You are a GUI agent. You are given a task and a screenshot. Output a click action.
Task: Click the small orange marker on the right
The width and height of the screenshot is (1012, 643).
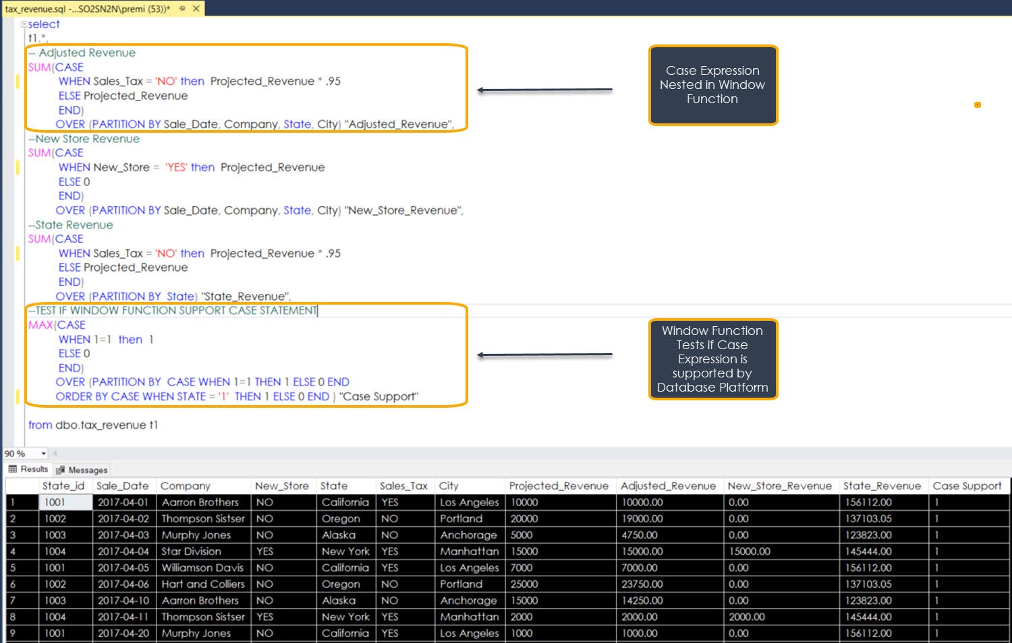coord(977,104)
